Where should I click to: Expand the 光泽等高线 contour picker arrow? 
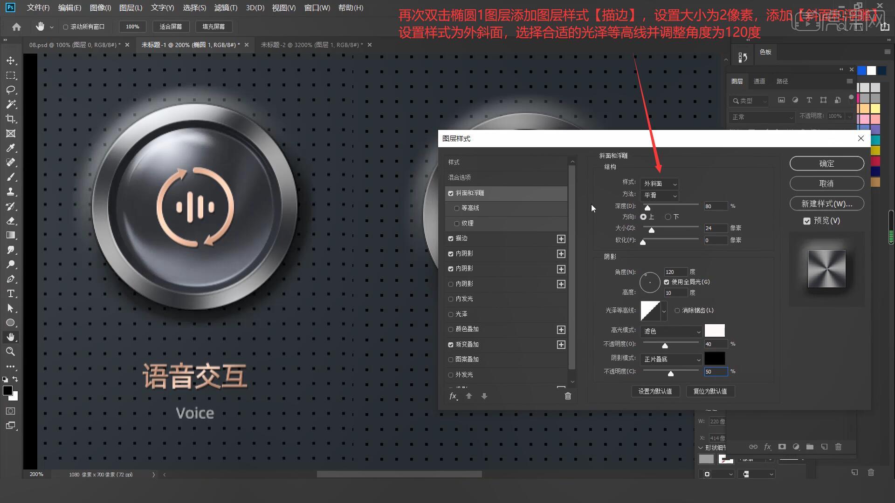(x=664, y=311)
